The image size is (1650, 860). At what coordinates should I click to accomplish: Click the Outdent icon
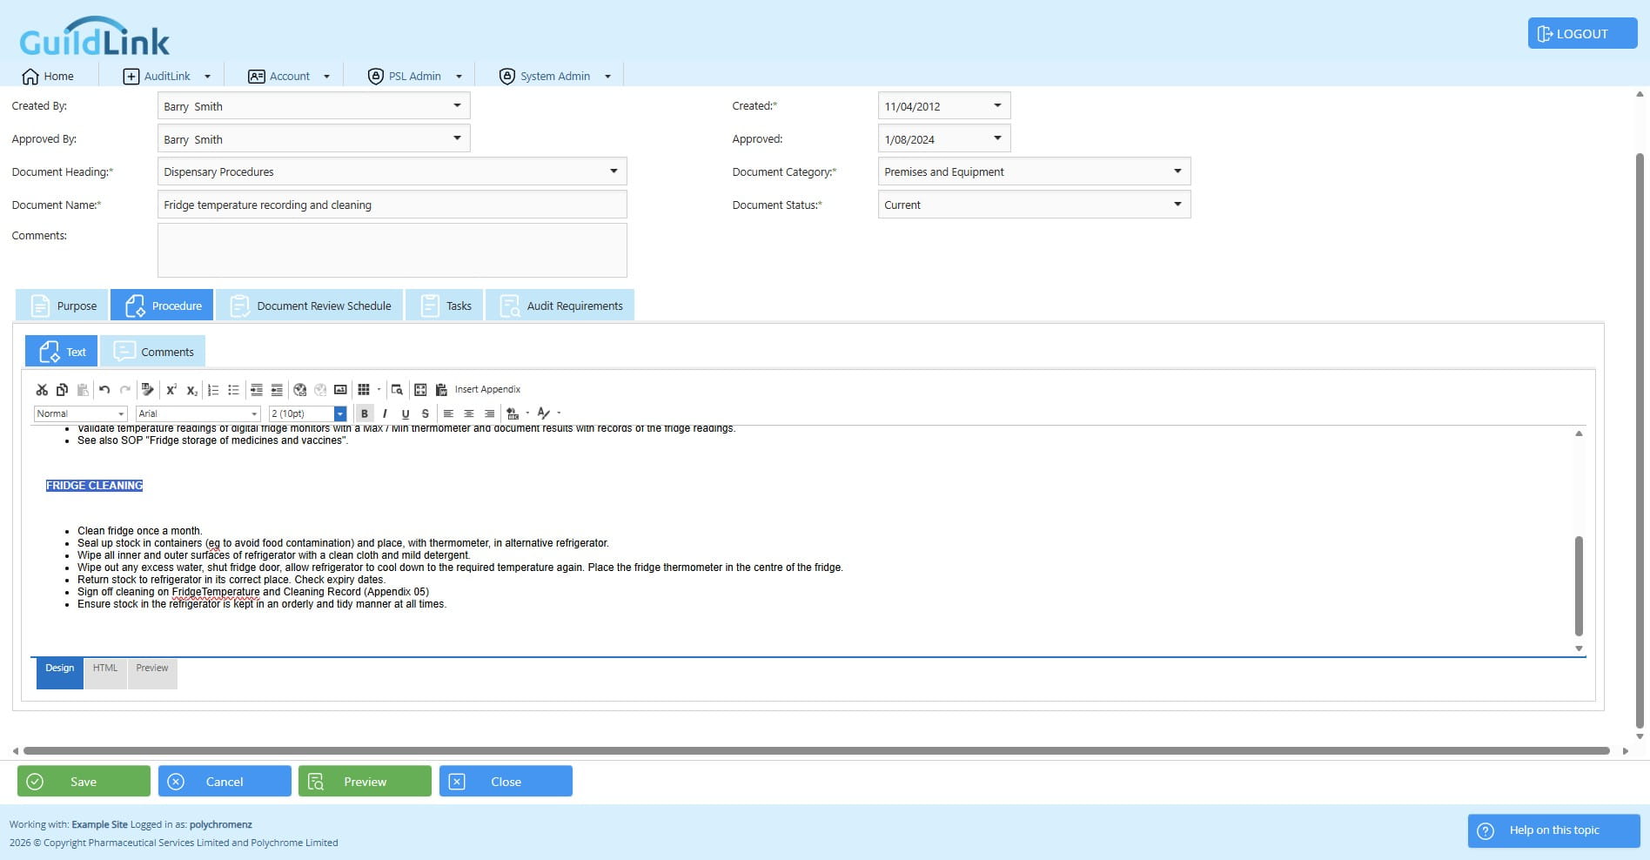(277, 390)
